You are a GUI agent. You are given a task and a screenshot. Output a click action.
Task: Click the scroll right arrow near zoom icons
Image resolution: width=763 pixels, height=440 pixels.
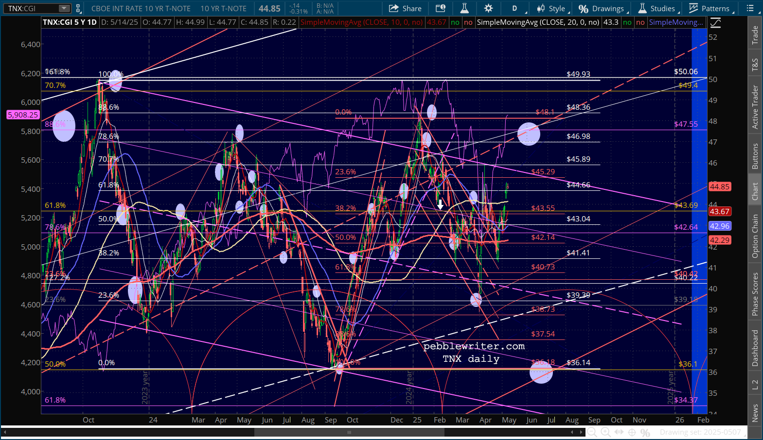coord(581,432)
